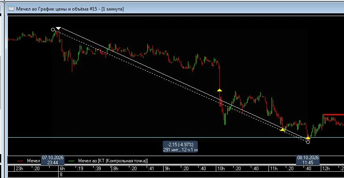Click the 10h time axis label

pos(221,169)
